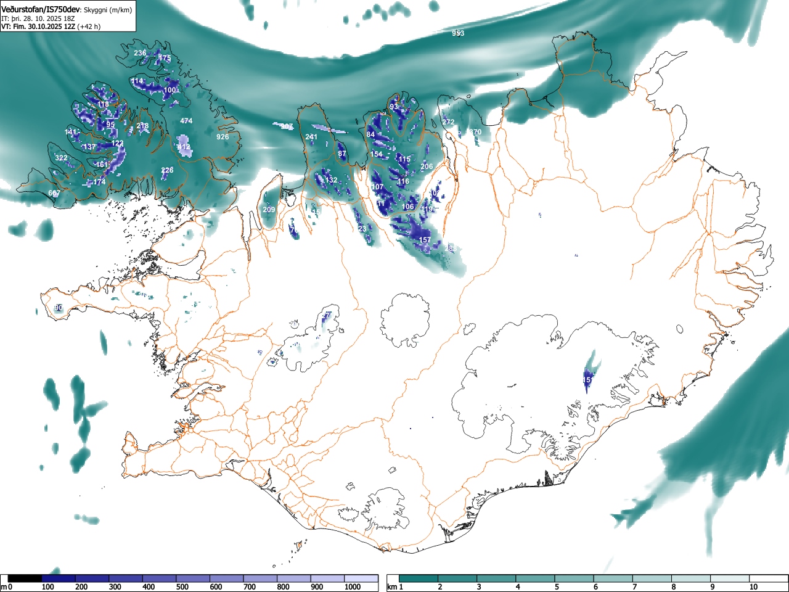Click the '10' tick label in the km legend
Image resolution: width=789 pixels, height=592 pixels.
point(753,587)
